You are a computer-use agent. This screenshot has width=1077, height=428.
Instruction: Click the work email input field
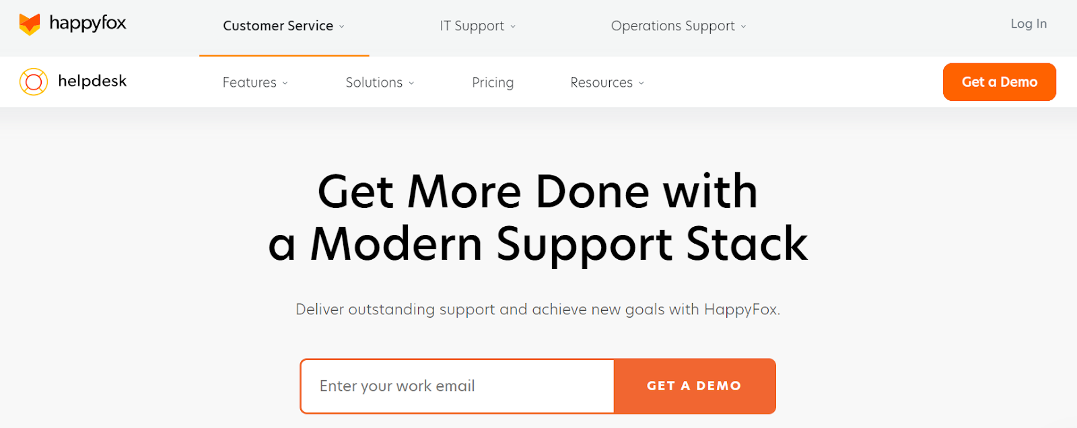click(457, 386)
